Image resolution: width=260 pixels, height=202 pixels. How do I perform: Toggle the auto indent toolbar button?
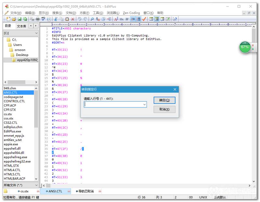pyautogui.click(x=133, y=19)
